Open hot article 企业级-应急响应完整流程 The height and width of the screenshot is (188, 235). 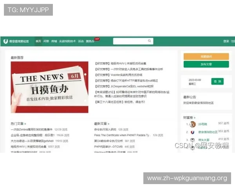pos(33,135)
